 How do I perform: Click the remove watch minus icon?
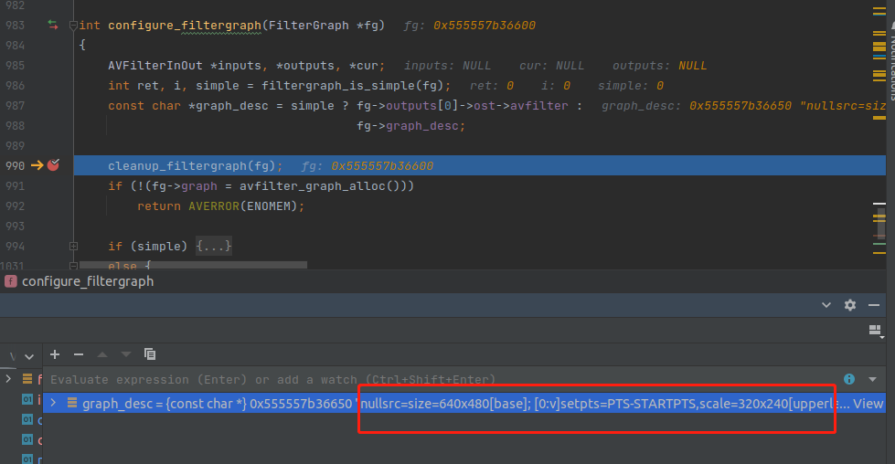[x=79, y=353]
